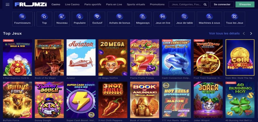Open the Live Casino menu item
This screenshot has width=258, height=122.
click(72, 5)
